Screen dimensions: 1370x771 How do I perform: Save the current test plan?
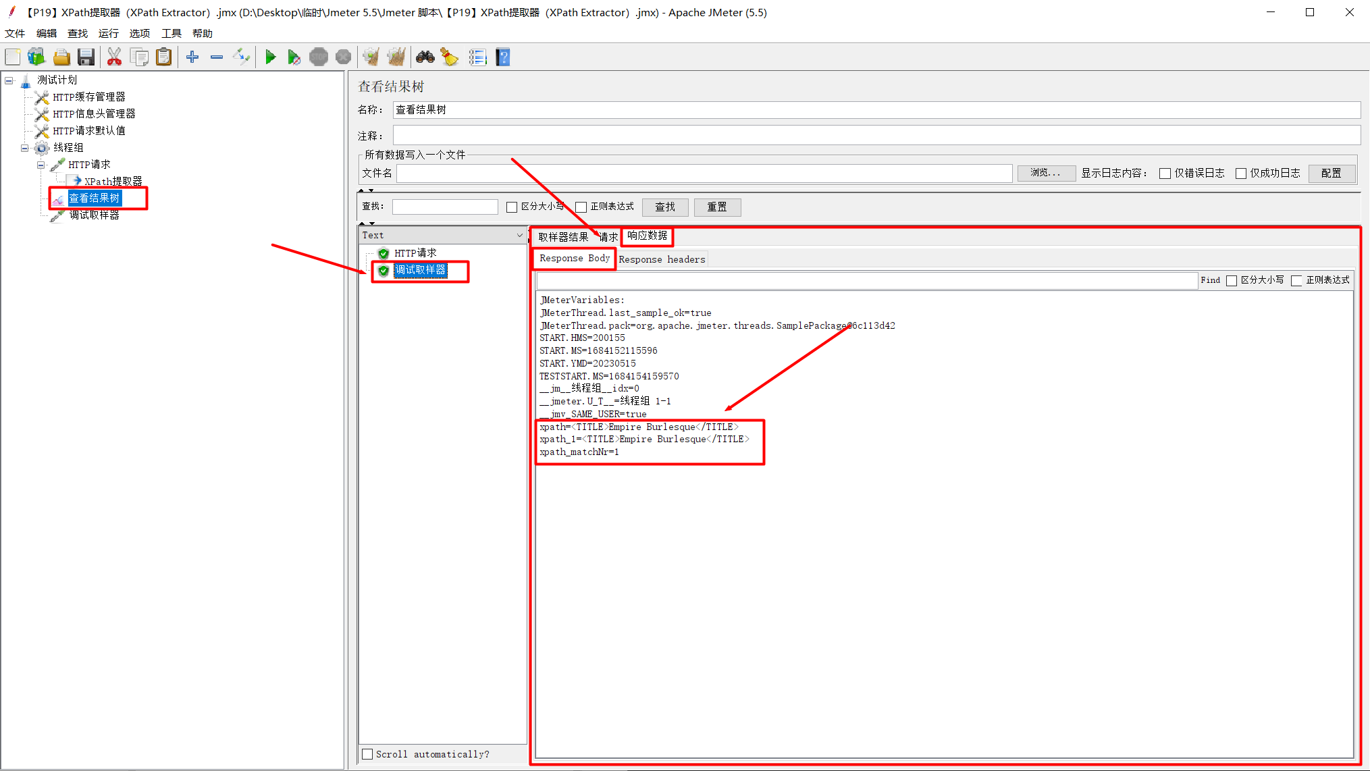click(x=86, y=57)
